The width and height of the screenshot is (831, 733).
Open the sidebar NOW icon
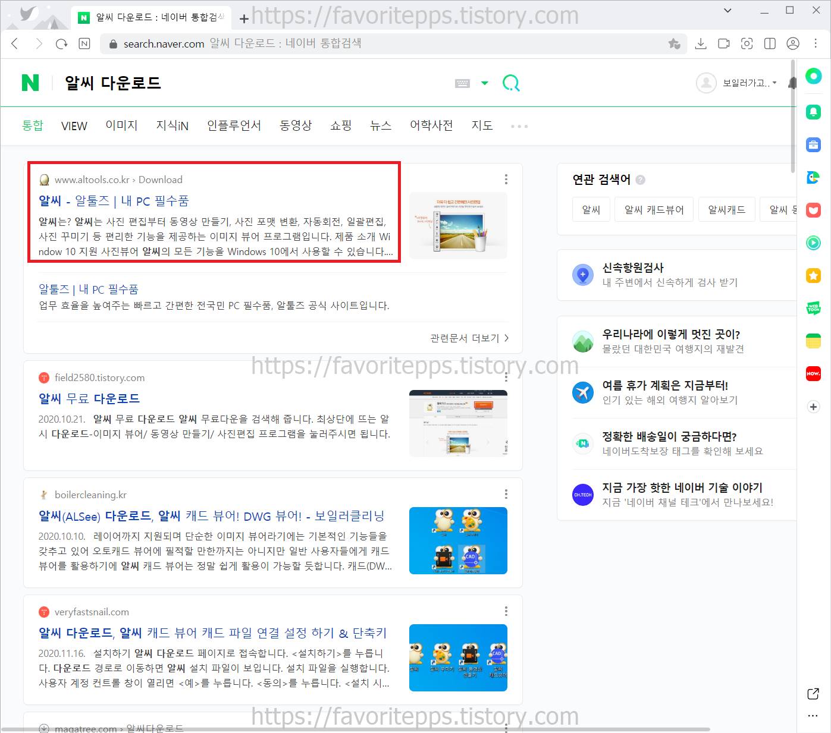tap(813, 373)
